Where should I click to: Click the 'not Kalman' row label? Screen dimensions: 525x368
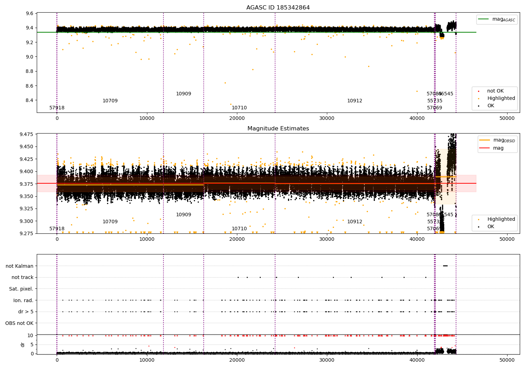click(x=20, y=266)
